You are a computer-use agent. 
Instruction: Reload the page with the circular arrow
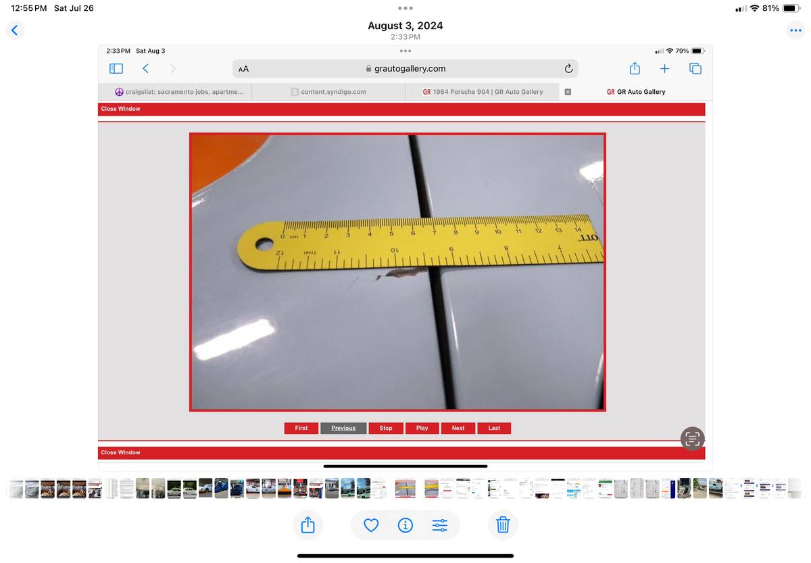tap(568, 68)
